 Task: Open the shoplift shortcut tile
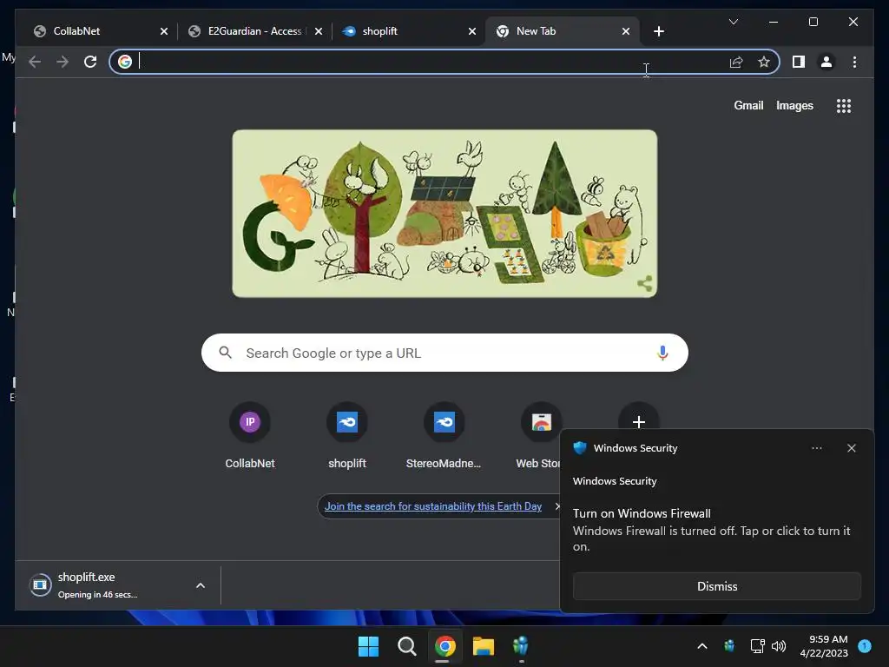347,436
